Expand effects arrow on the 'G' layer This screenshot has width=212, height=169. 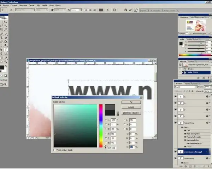click(x=210, y=96)
